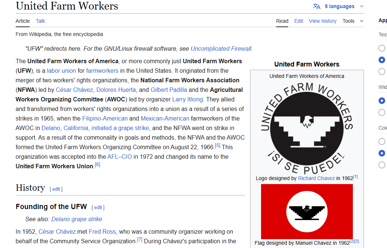Select the second Width radio option
Screen dimensions: 387x248
(x=382, y=112)
